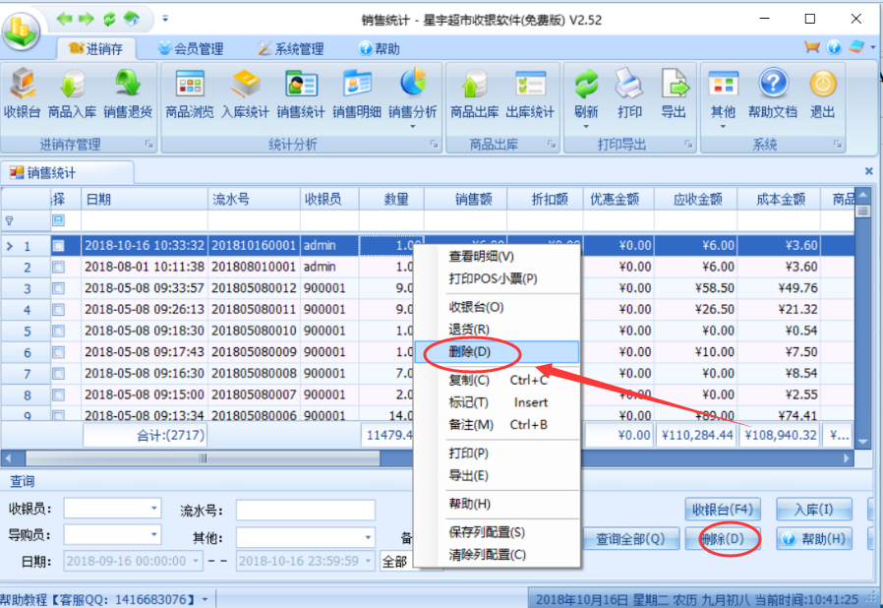The height and width of the screenshot is (608, 883).
Task: Open 销售退货 sales return tool
Action: [128, 94]
